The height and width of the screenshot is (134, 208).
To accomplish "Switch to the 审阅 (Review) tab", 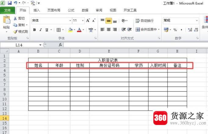I will pos(99,10).
